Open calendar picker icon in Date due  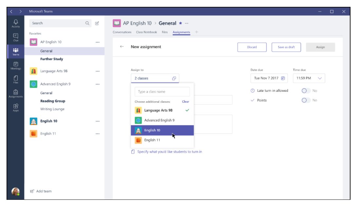click(283, 78)
